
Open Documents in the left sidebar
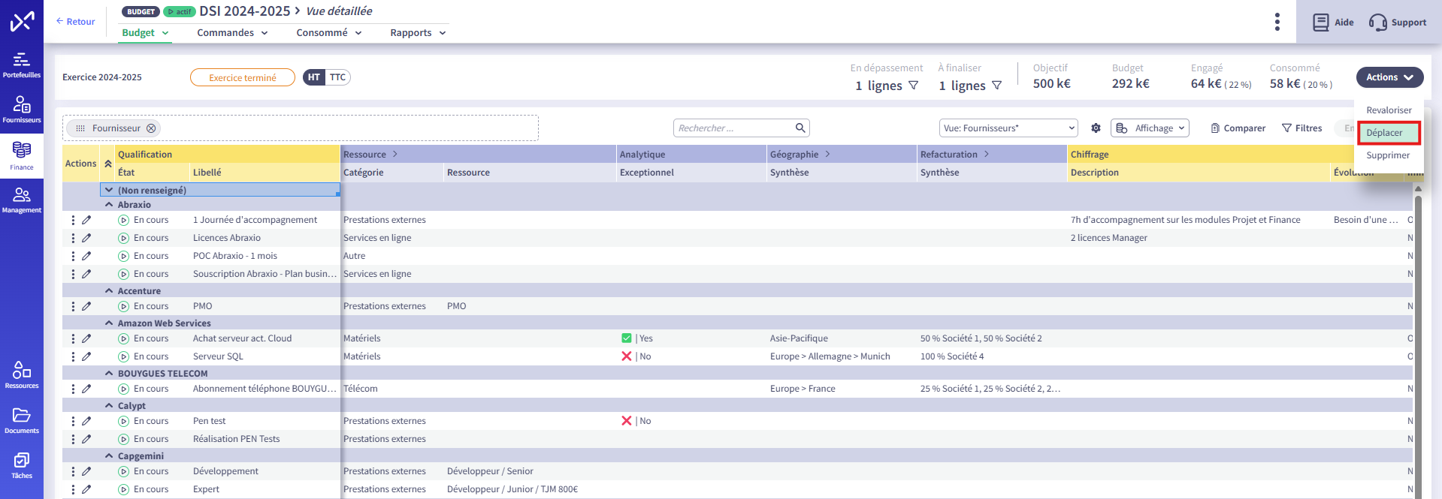point(22,420)
